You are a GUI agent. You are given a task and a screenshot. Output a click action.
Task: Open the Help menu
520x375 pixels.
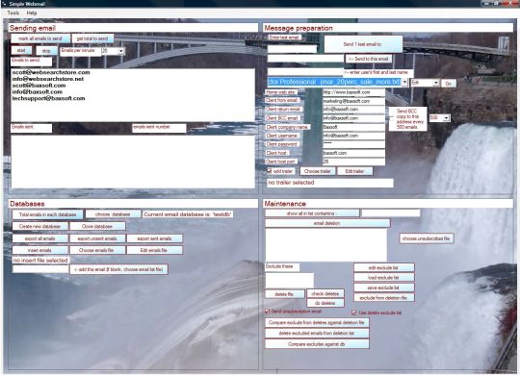click(x=32, y=12)
